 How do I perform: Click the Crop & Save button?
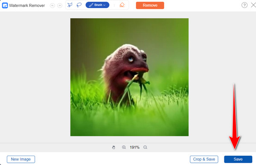coord(204,159)
